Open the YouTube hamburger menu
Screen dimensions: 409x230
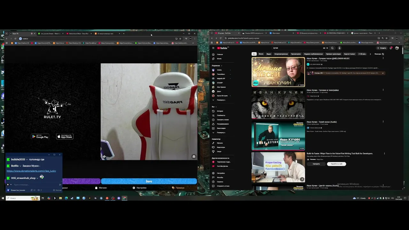[213, 48]
